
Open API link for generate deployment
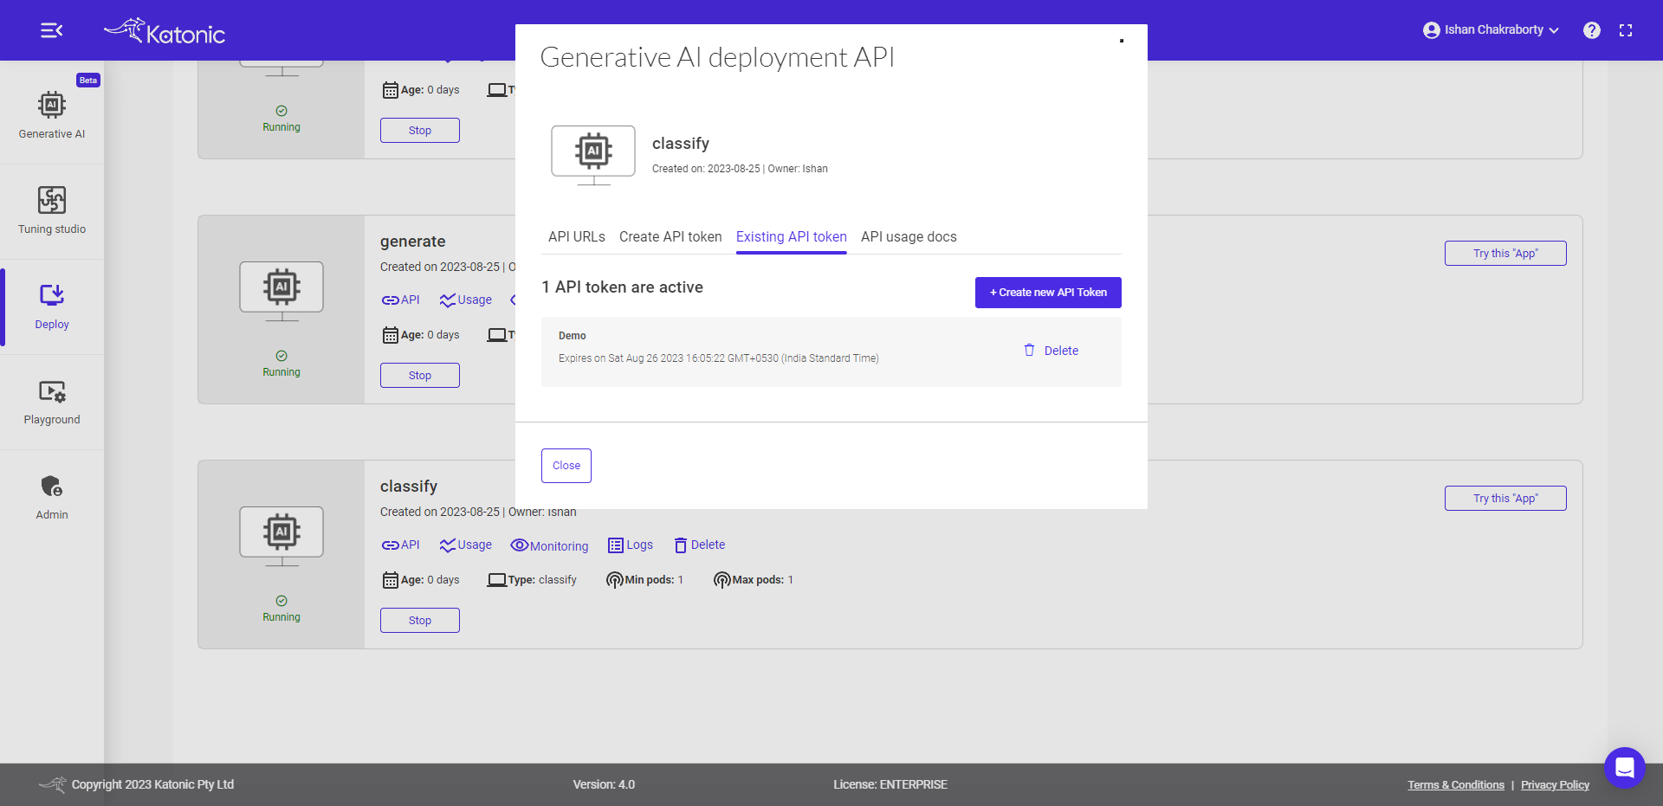coord(401,300)
